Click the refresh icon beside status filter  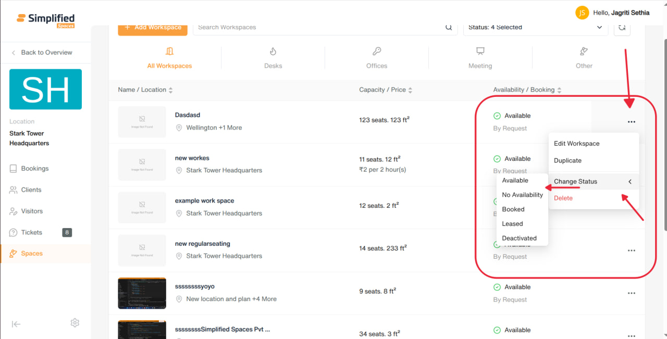[622, 28]
